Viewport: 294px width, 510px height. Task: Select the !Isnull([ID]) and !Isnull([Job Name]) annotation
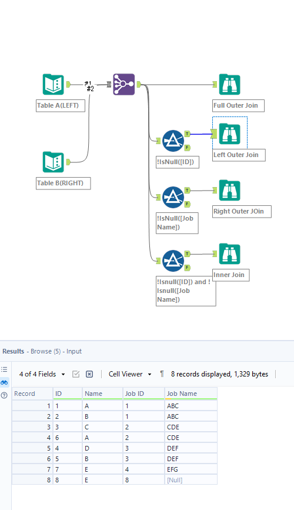coord(186,291)
